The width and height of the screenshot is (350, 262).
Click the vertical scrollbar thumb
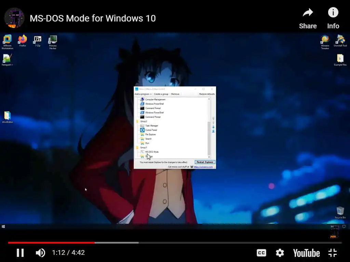point(209,139)
